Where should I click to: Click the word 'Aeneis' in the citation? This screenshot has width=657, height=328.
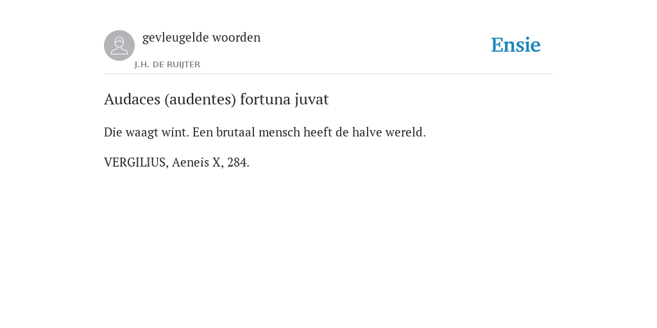[190, 162]
